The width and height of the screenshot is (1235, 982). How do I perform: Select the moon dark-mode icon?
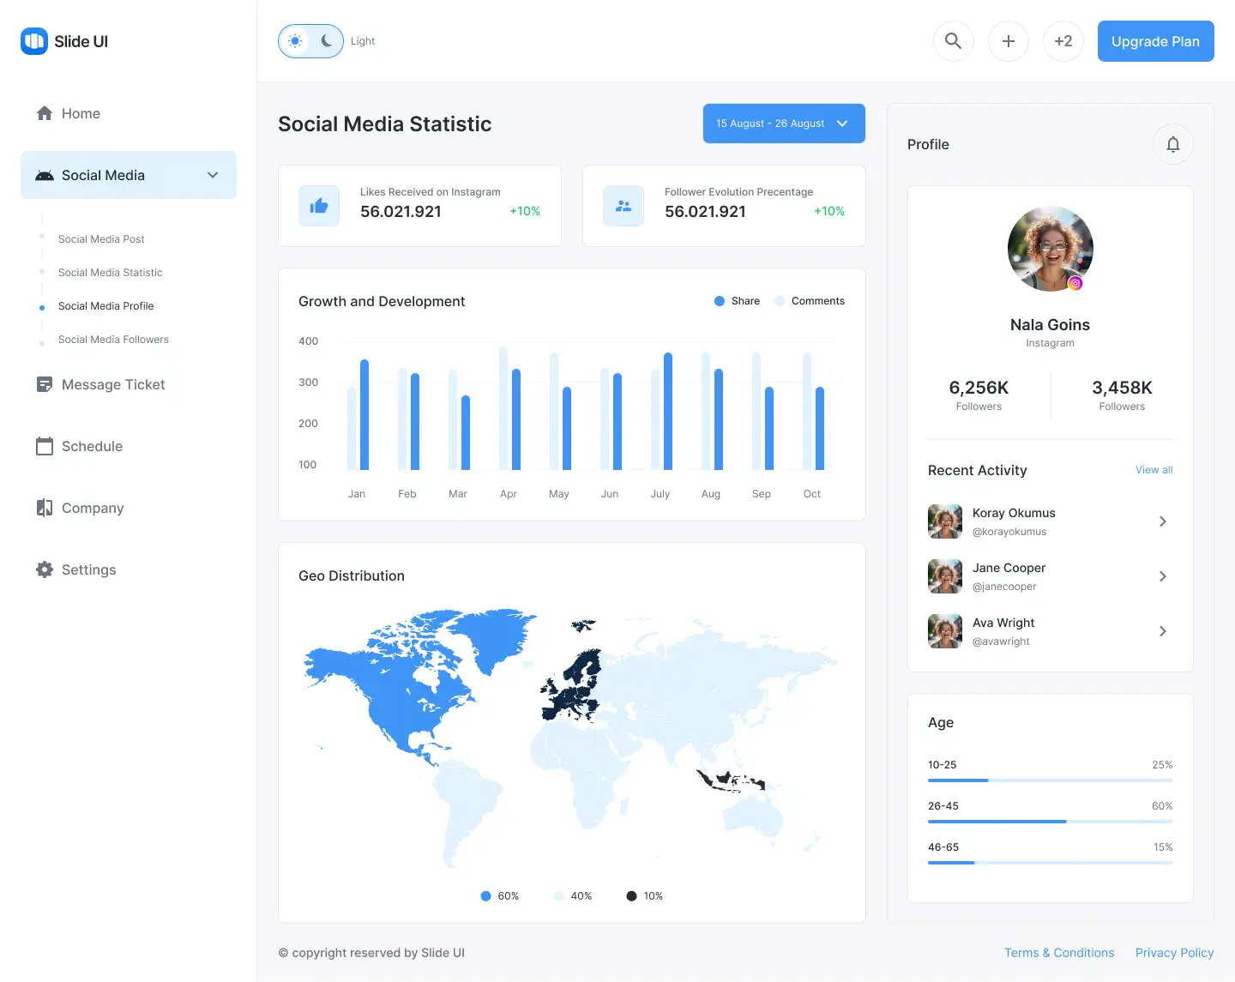tap(327, 41)
